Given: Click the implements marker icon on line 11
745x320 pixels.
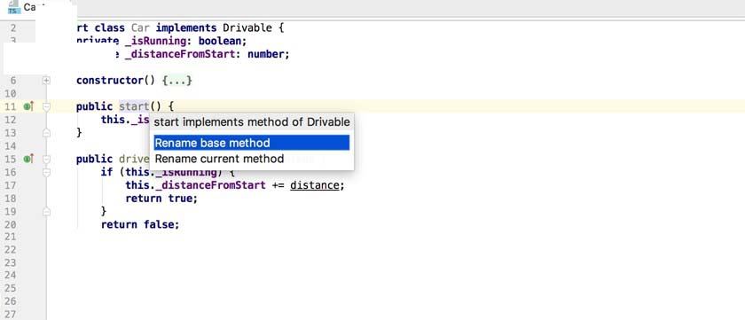Looking at the screenshot, I should (x=28, y=107).
